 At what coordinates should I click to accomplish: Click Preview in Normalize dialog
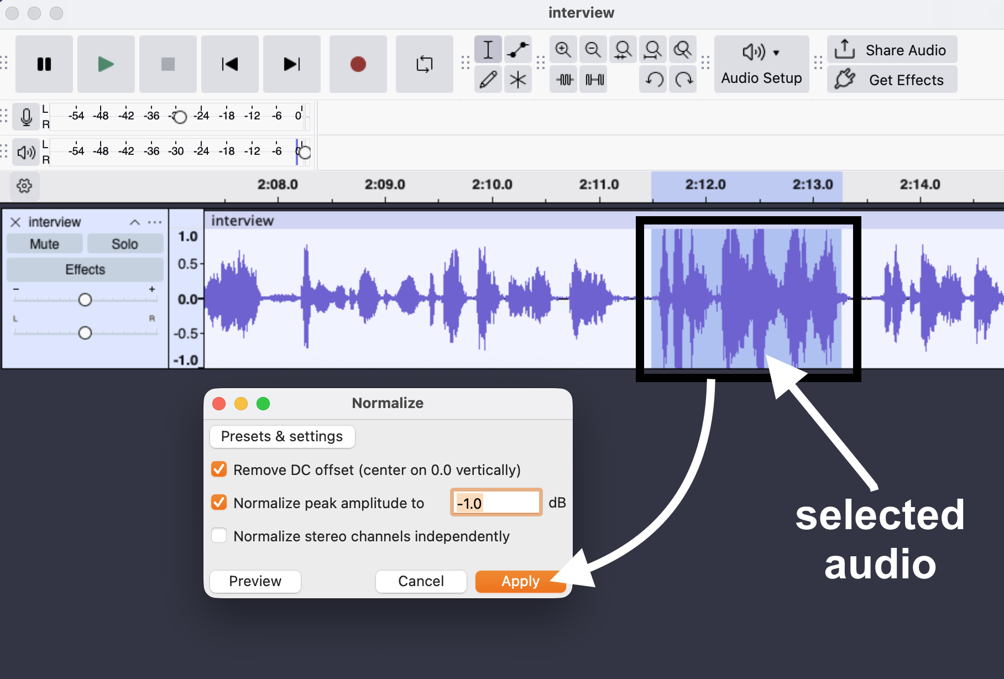[x=255, y=581]
